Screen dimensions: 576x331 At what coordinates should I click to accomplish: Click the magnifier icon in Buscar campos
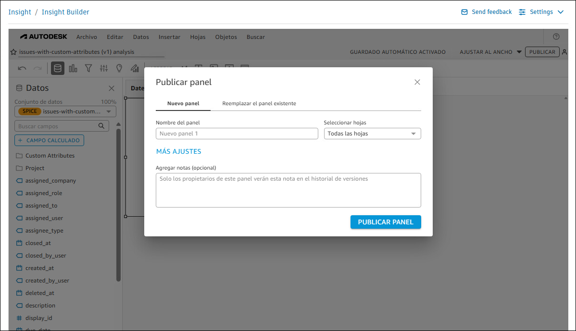coord(101,125)
